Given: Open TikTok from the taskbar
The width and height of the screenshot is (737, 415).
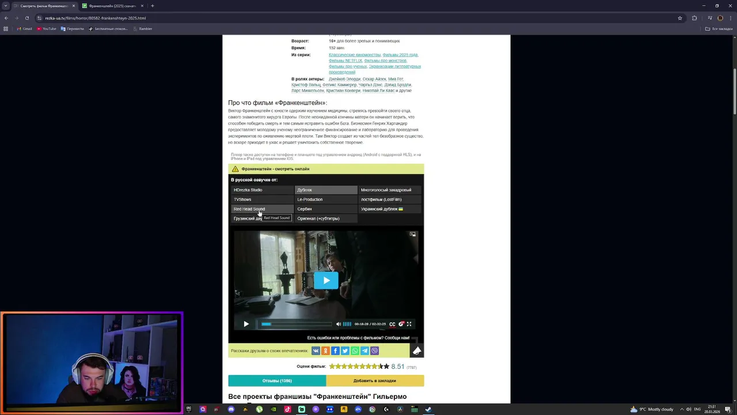Looking at the screenshot, I should [287, 409].
